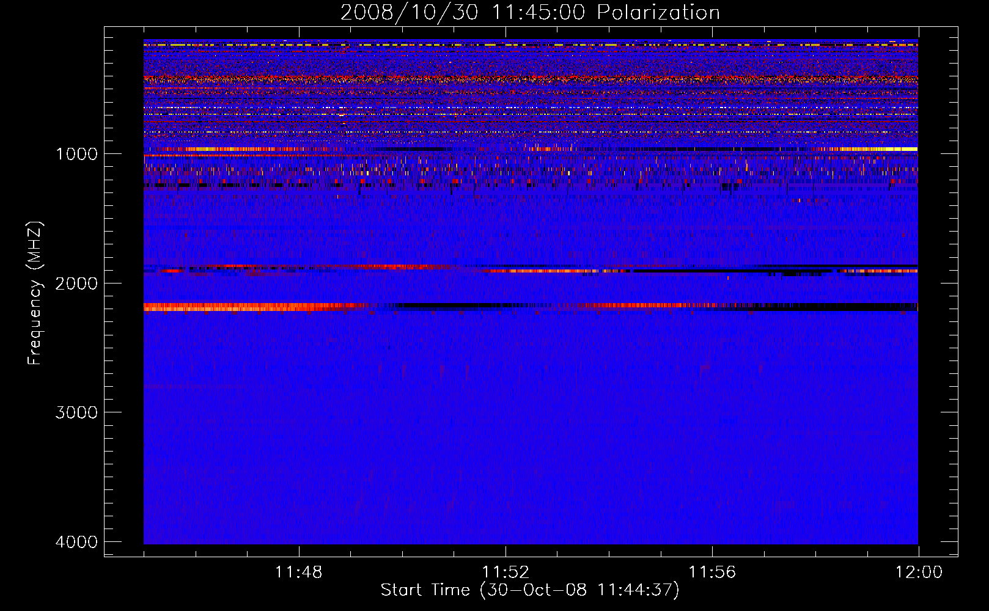Image resolution: width=989 pixels, height=611 pixels.
Task: Click the 'Start Time (30-Oct-08 11:44:37)' label
Action: click(530, 590)
